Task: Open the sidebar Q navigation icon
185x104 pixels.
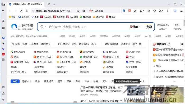Action: coord(3,38)
